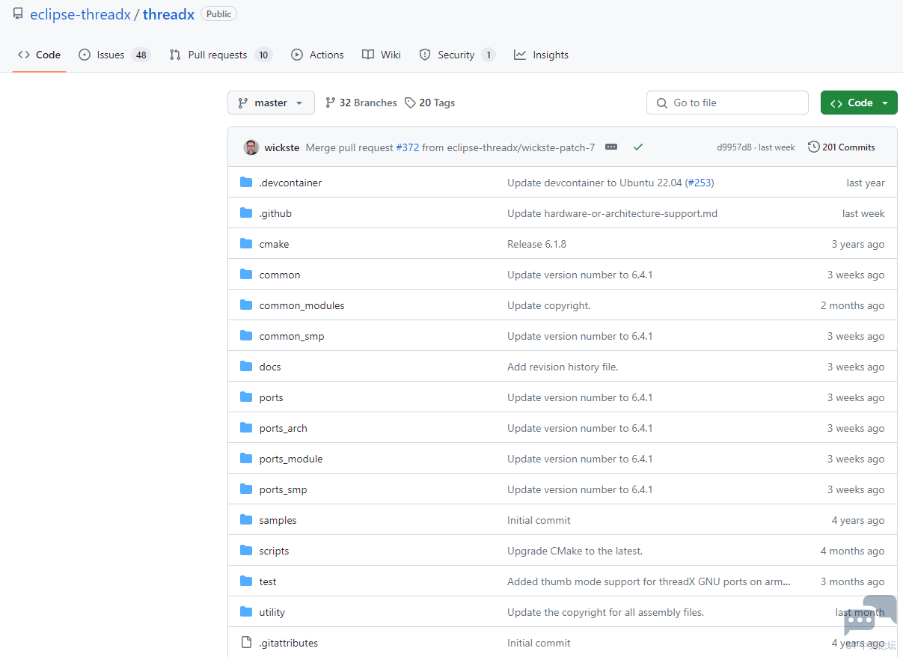Click the Public visibility label
The width and height of the screenshot is (903, 657).
point(218,13)
